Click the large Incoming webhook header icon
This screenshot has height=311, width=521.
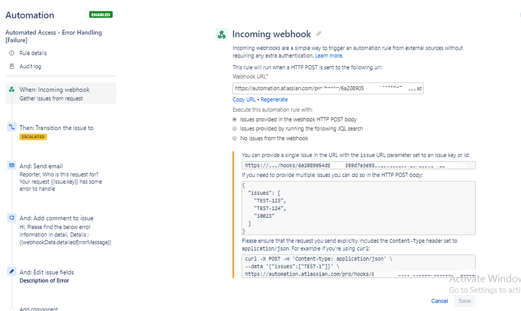coord(222,34)
